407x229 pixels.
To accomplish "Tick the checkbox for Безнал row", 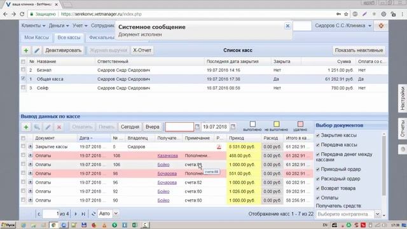I will click(23, 70).
